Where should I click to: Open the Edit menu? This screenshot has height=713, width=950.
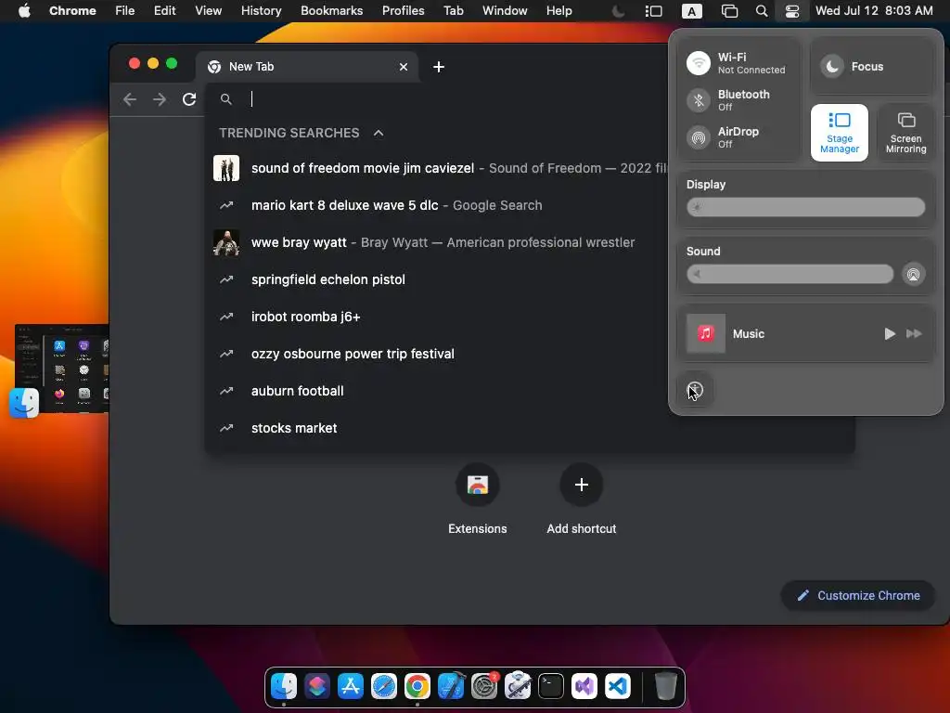point(165,10)
